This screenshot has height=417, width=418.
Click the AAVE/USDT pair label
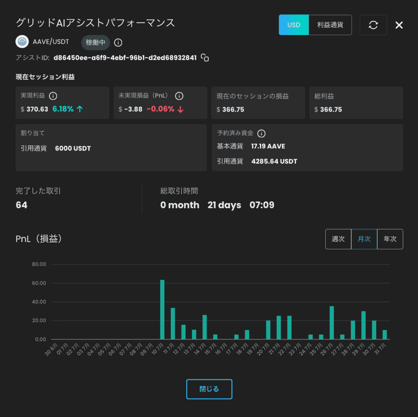click(x=51, y=42)
